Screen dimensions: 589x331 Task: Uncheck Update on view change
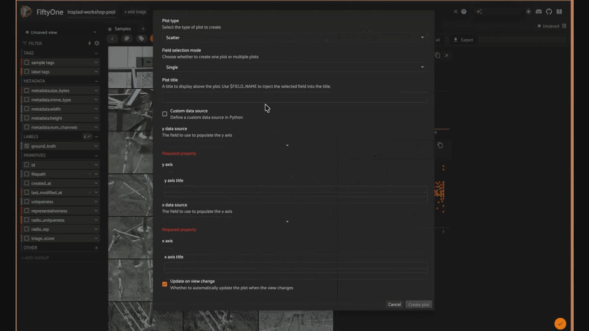[164, 284]
